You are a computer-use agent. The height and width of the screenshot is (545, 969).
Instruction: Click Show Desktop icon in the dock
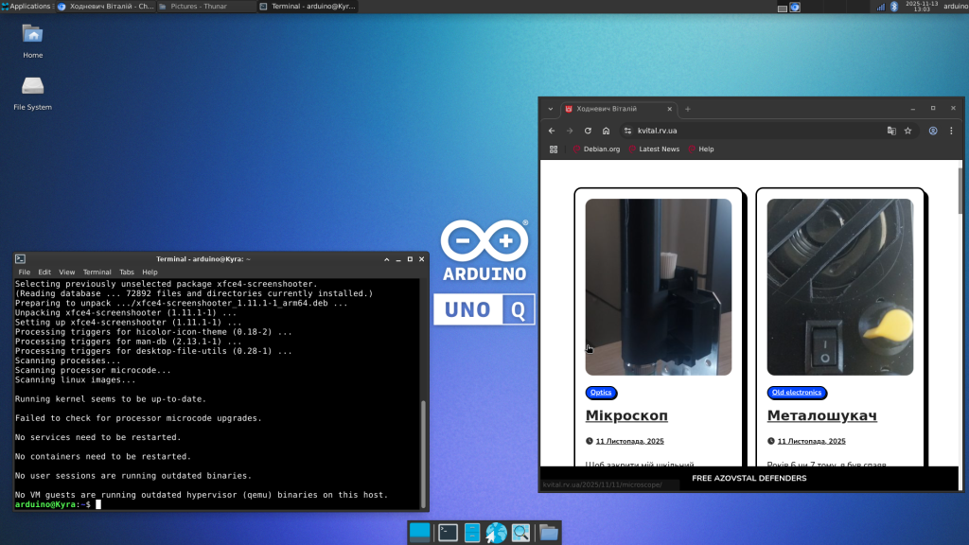(x=419, y=533)
